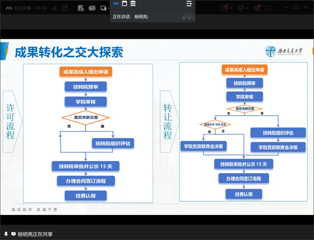Maximize the meeting window
Image resolution: width=314 pixels, height=240 pixels.
click(x=296, y=8)
